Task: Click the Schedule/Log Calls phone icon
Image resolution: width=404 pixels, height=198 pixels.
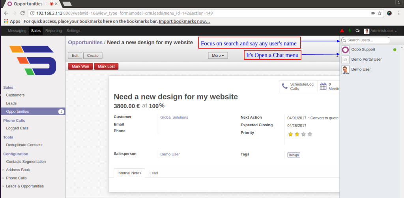Action: pos(284,86)
